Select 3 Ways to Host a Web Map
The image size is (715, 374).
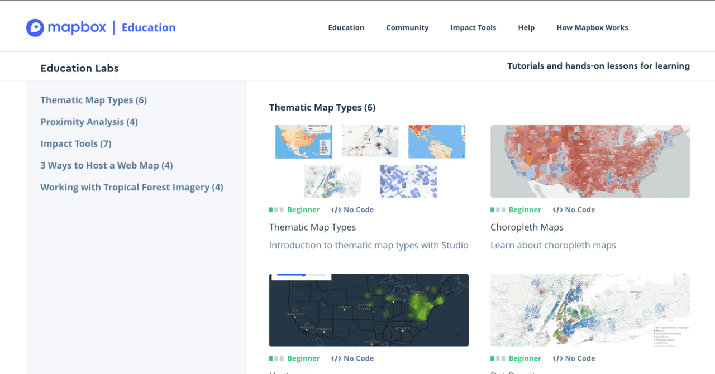[x=107, y=165]
